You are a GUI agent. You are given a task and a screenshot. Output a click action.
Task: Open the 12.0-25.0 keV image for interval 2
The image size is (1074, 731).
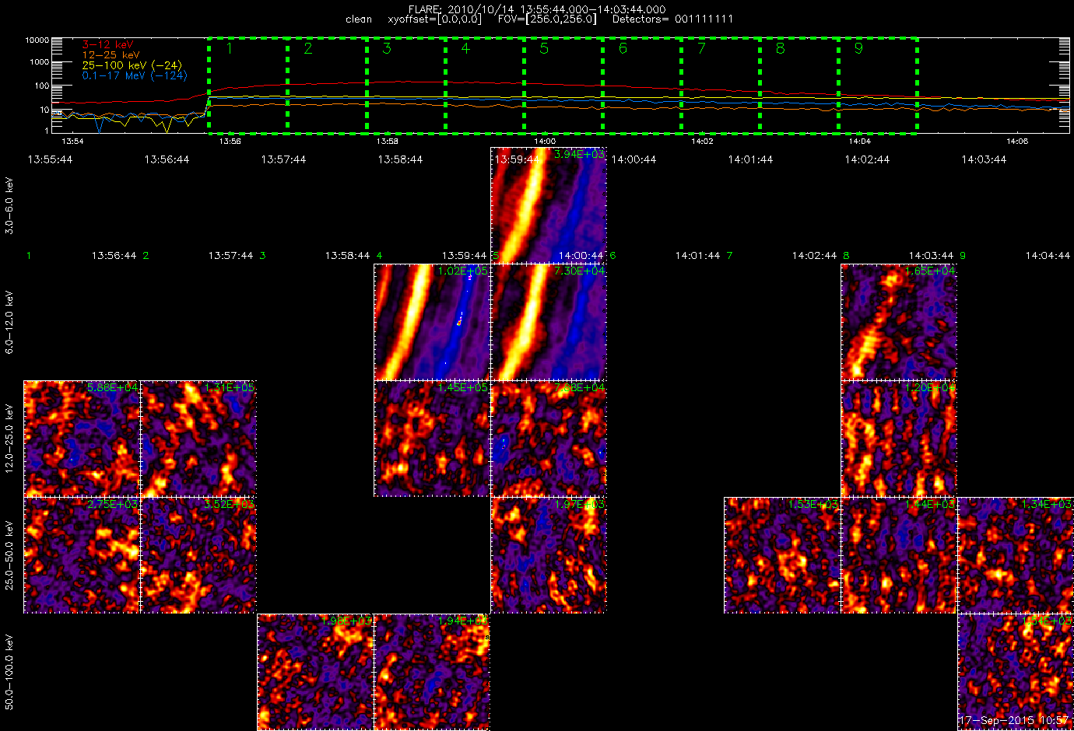198,439
